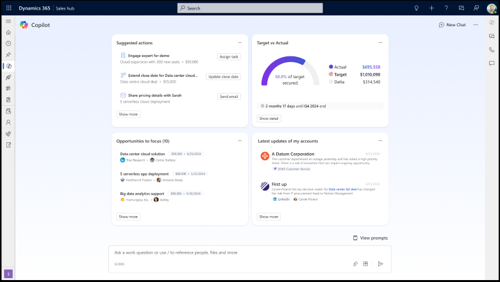Open the app launcher waffle icon
Viewport: 500px width, 282px height.
pos(8,8)
